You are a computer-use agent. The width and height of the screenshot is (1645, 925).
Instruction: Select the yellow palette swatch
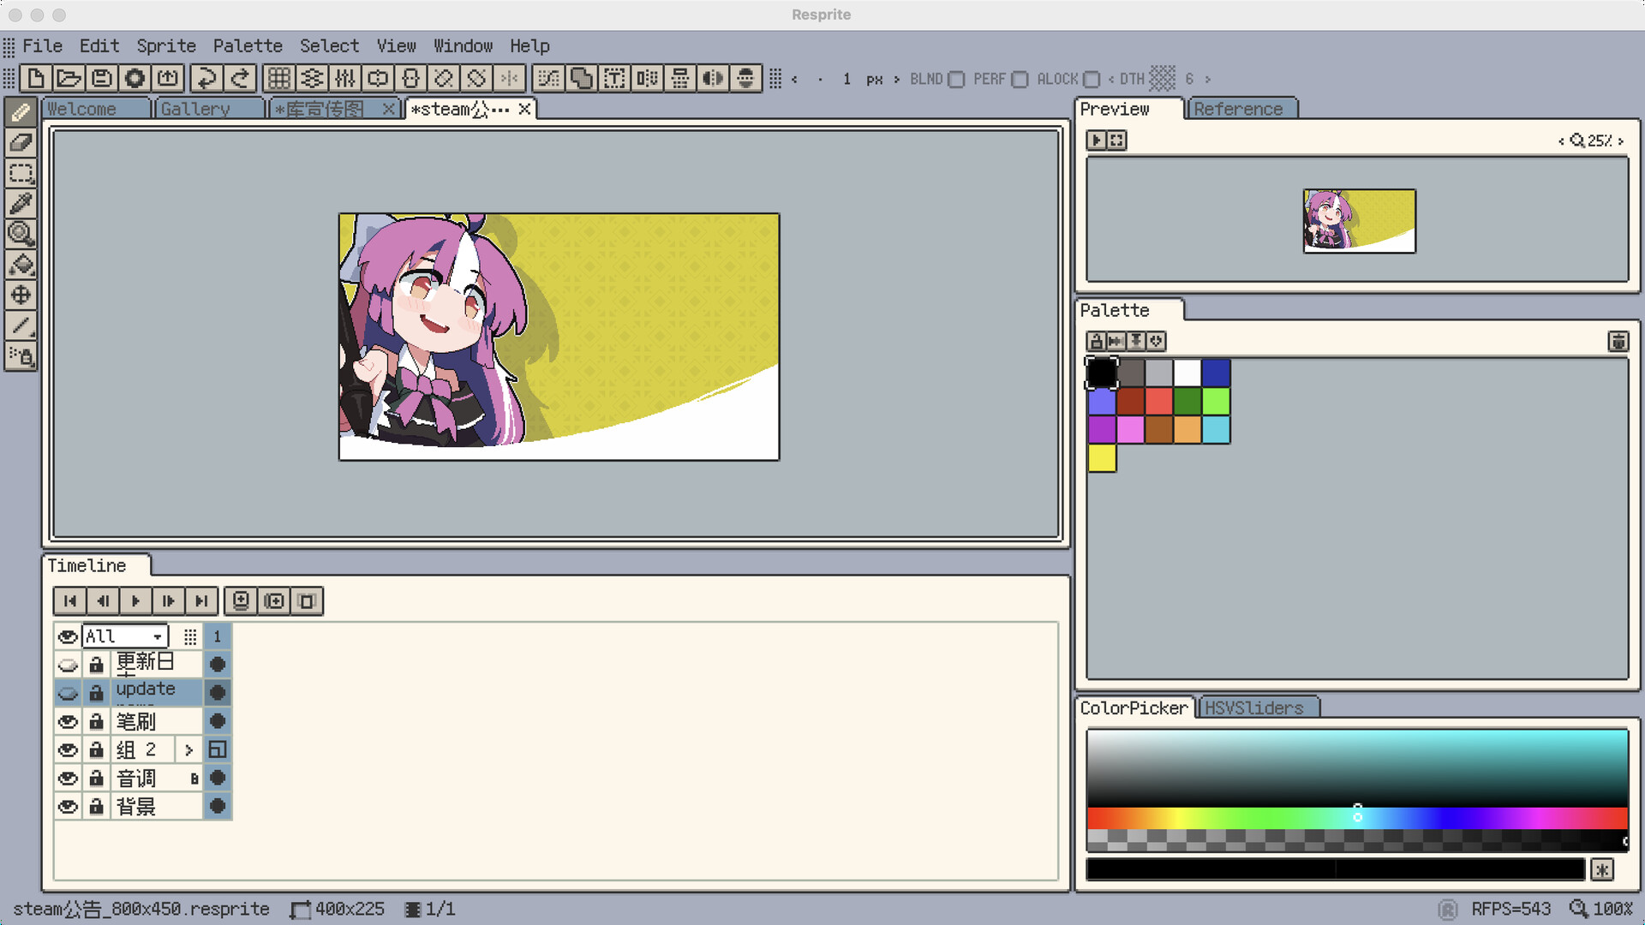[x=1102, y=458]
